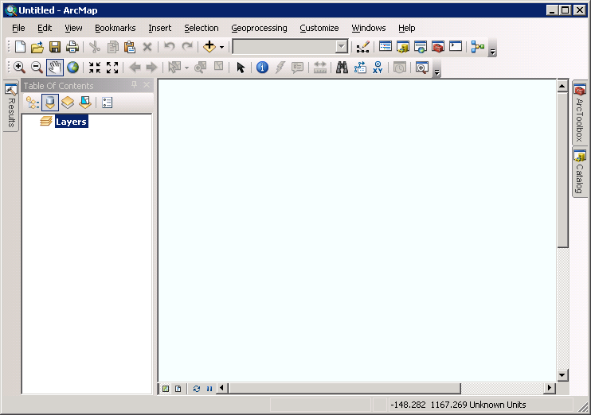The image size is (591, 415).
Task: Open an existing map document
Action: (x=37, y=47)
